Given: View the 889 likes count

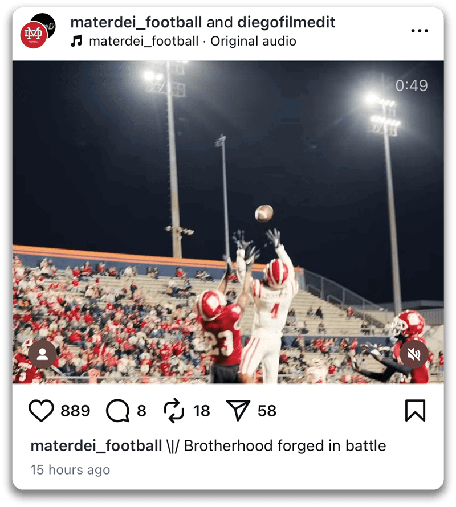Looking at the screenshot, I should point(75,411).
